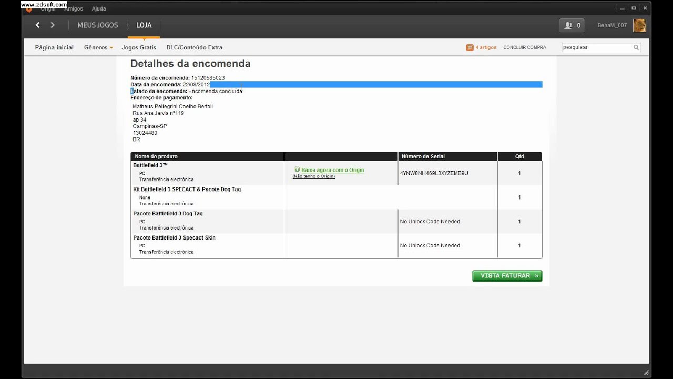Click the Qtd column header

[x=519, y=156]
